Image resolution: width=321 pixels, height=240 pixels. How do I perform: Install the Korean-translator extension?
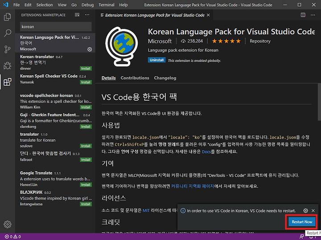[86, 69]
